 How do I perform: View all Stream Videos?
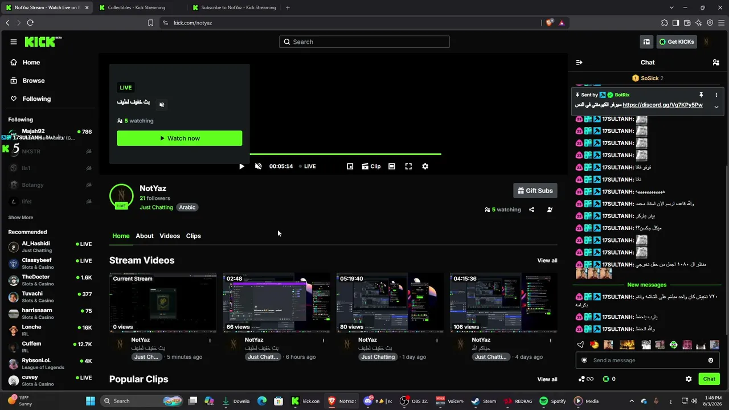click(547, 261)
